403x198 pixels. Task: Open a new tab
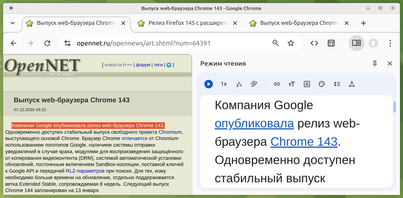tap(364, 23)
